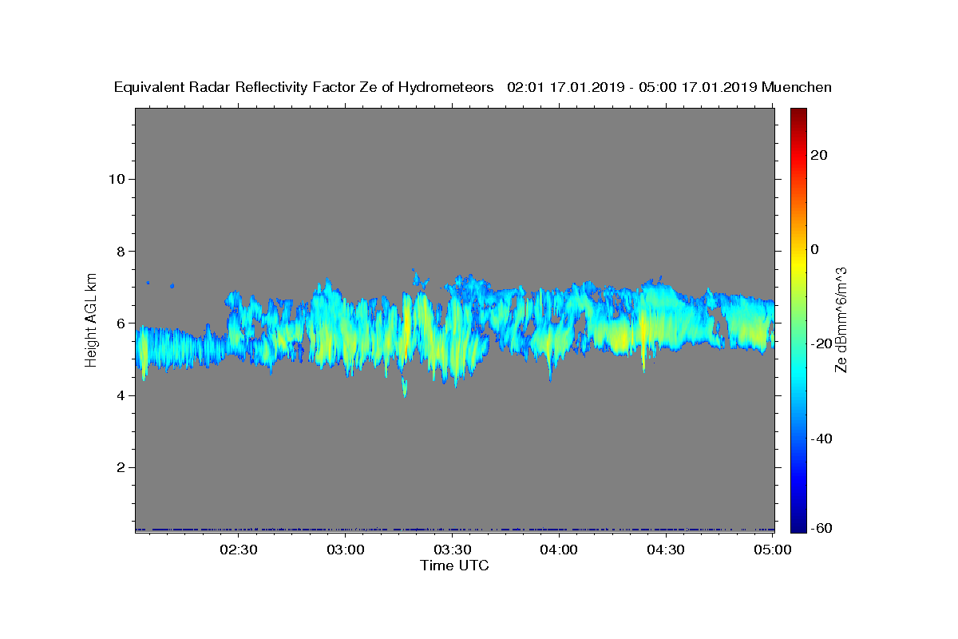Click the '04:00' time tick label
Image resolution: width=958 pixels, height=639 pixels.
[559, 550]
